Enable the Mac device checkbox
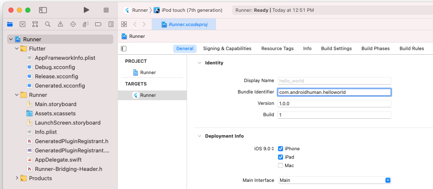This screenshot has height=189, width=433. [280, 165]
